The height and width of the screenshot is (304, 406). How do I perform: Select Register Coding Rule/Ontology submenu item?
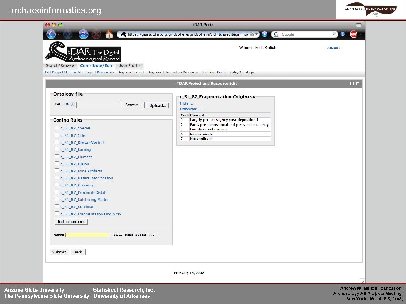click(x=228, y=72)
